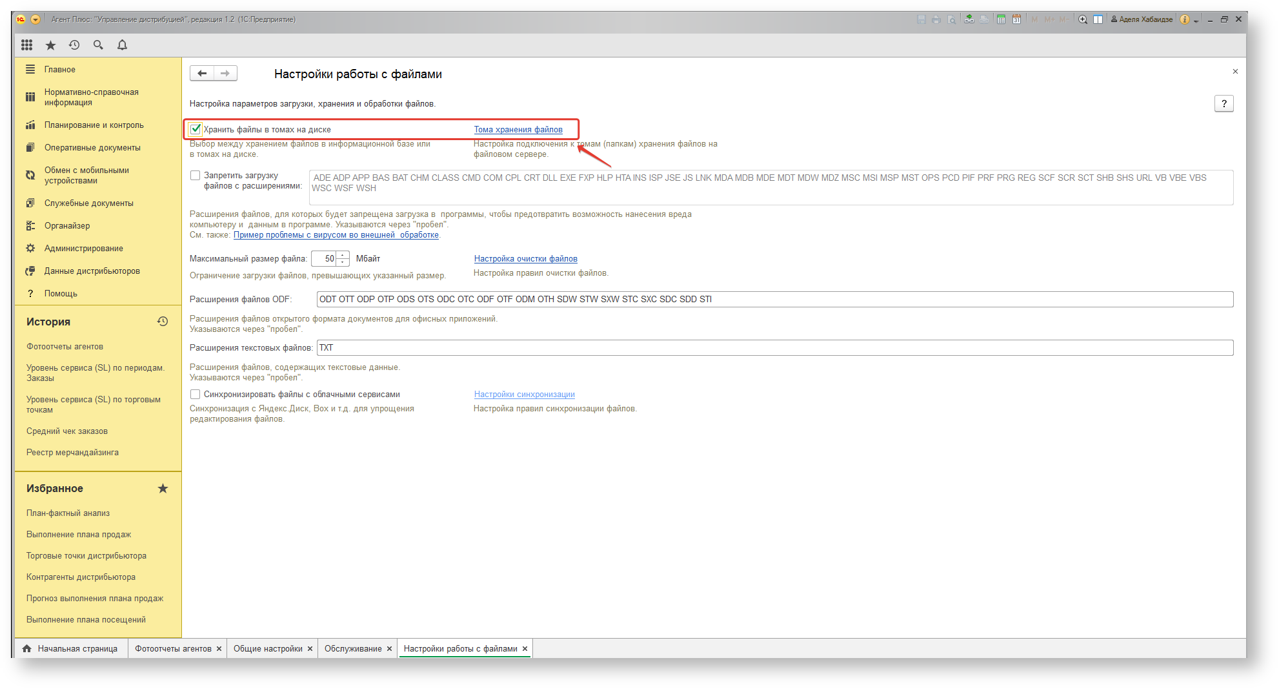Open the calendar icon in the title bar
The image size is (1279, 689).
coord(1016,19)
